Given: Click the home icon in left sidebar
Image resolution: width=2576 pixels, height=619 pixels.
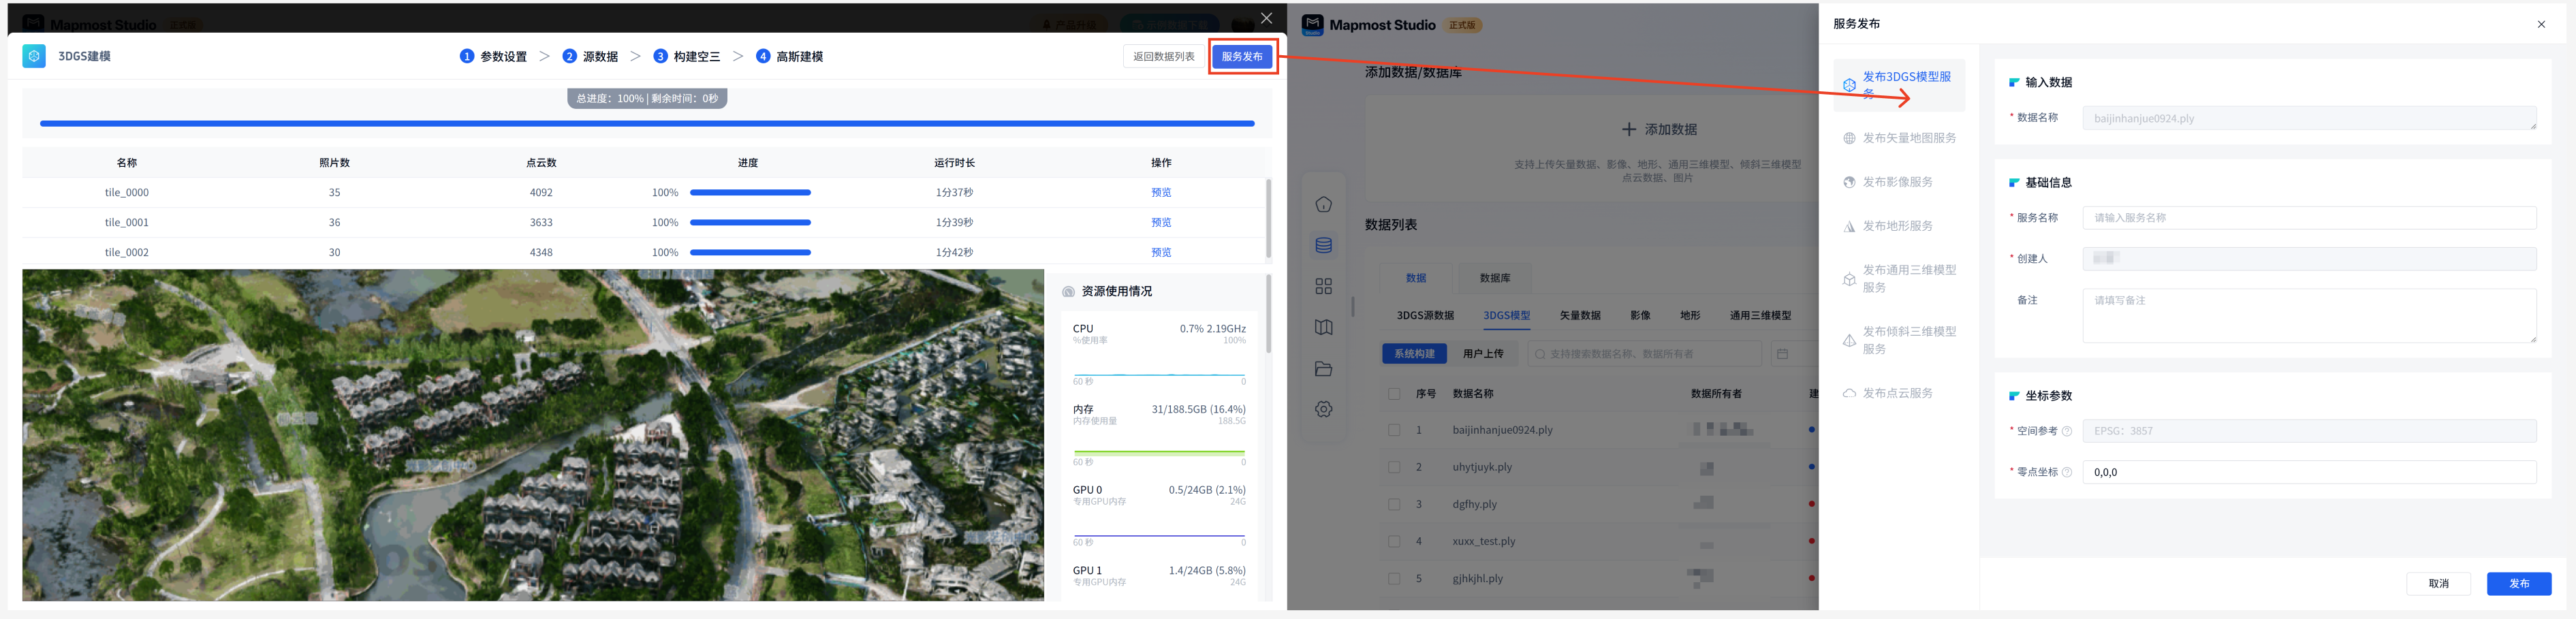Looking at the screenshot, I should [x=1323, y=205].
